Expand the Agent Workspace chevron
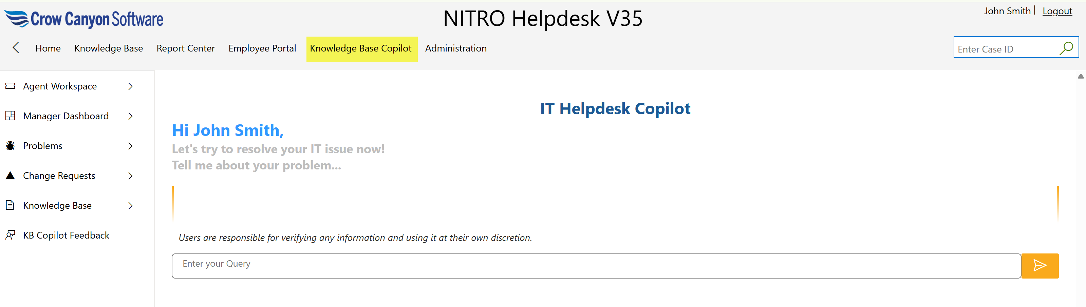 [130, 86]
